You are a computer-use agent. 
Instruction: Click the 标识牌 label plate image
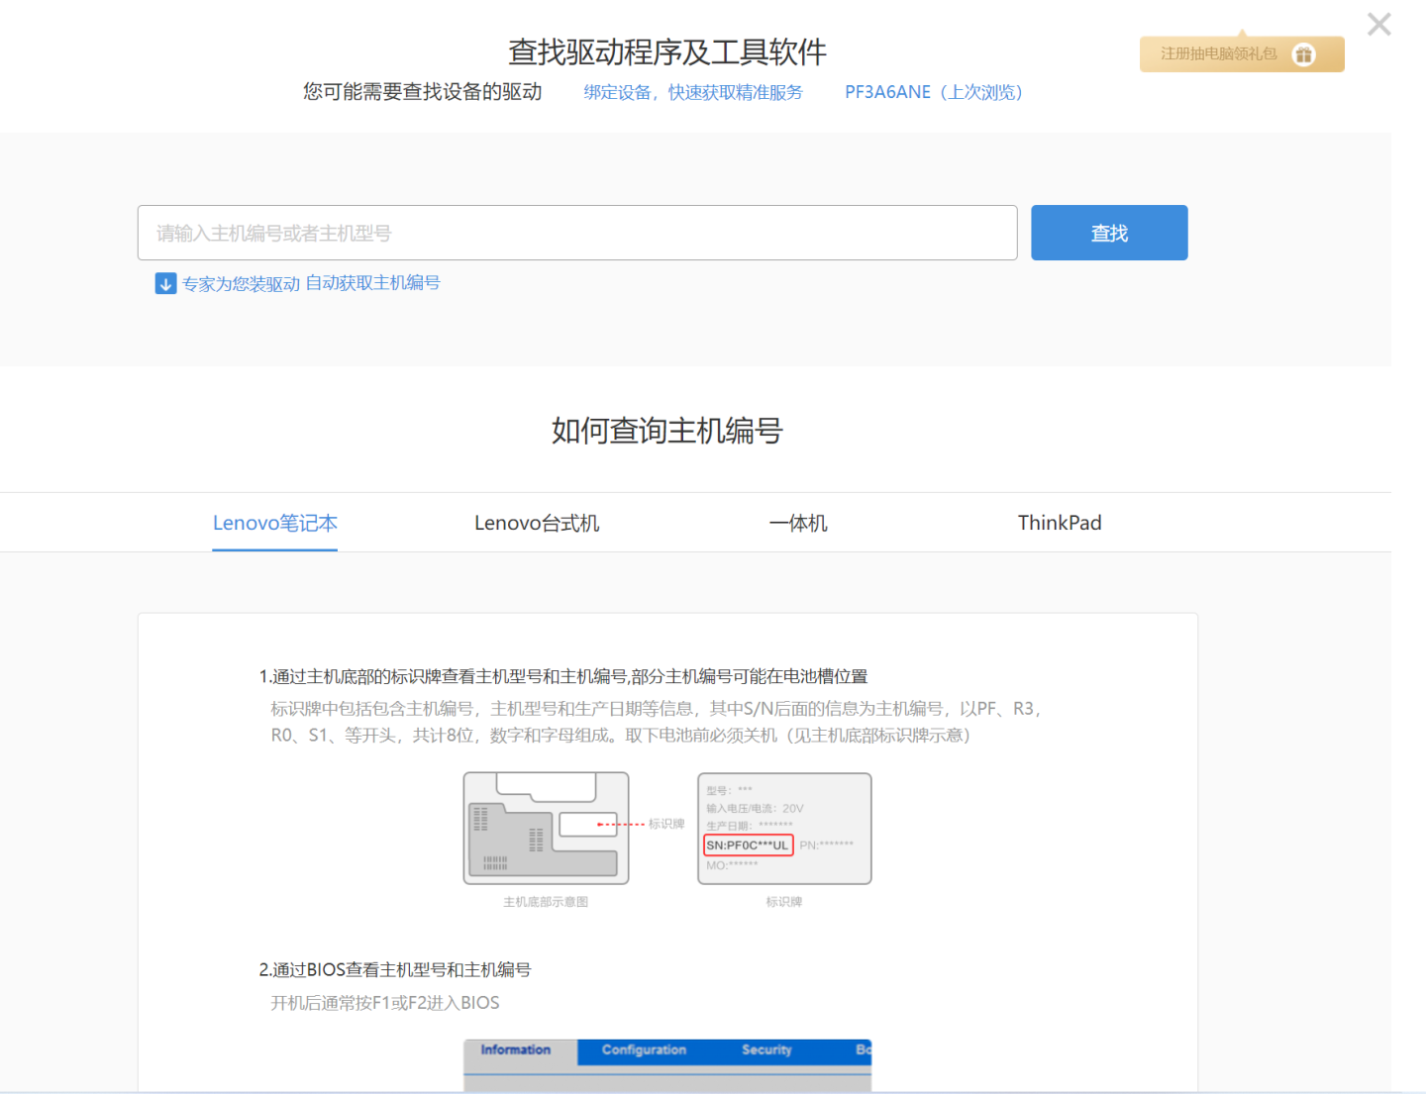coord(784,829)
